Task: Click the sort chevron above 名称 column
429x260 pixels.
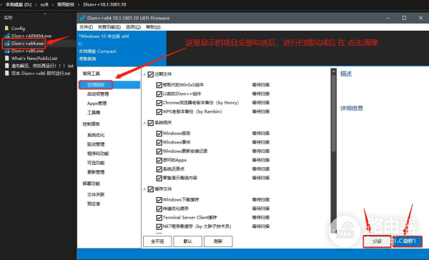Action: click(45, 14)
